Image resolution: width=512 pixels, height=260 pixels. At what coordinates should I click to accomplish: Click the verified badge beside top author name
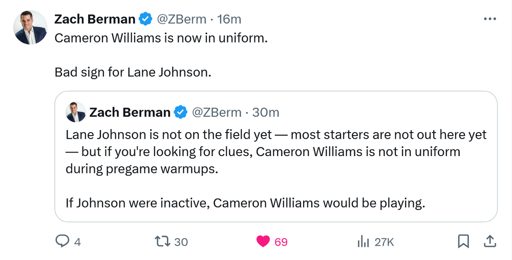[145, 19]
